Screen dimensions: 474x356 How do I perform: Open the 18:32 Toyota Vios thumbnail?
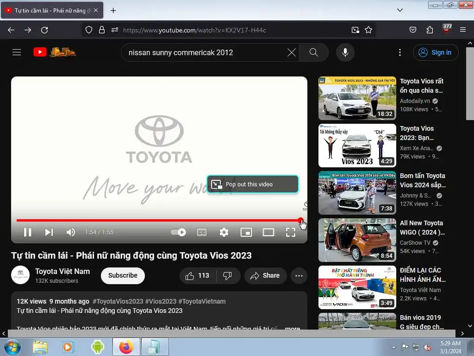click(x=357, y=98)
